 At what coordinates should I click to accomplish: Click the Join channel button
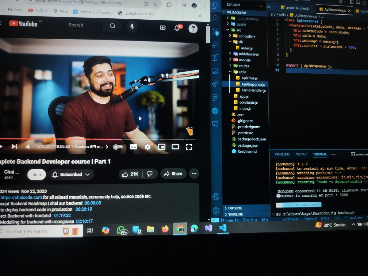[x=36, y=174]
